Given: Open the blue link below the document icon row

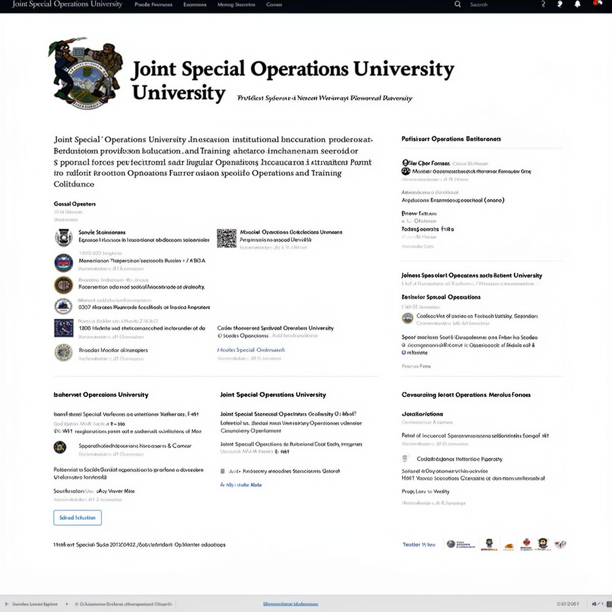Looking at the screenshot, I should (x=241, y=485).
